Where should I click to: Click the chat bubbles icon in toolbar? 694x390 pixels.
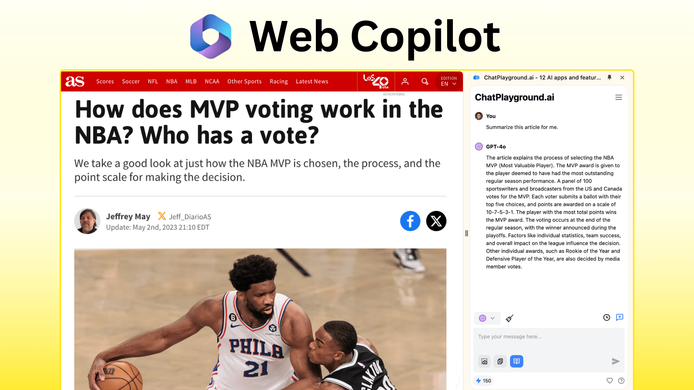[x=620, y=317]
